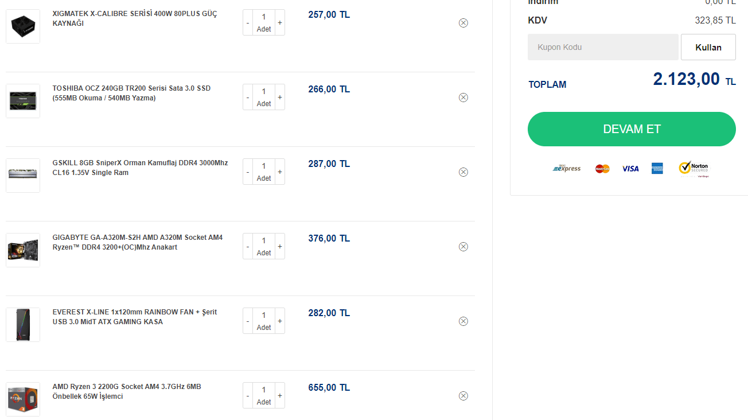748x420 pixels.
Task: Increase AMD Ryzen 3 quantity
Action: (x=280, y=396)
